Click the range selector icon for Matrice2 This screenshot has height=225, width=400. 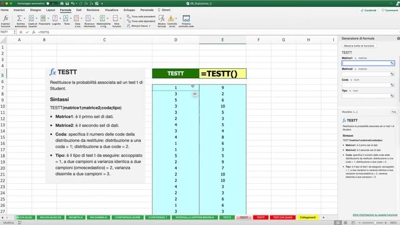[392, 74]
